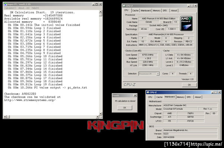Click the Loop 1 finished line
This screenshot has width=224, height=148.
[x=34, y=28]
